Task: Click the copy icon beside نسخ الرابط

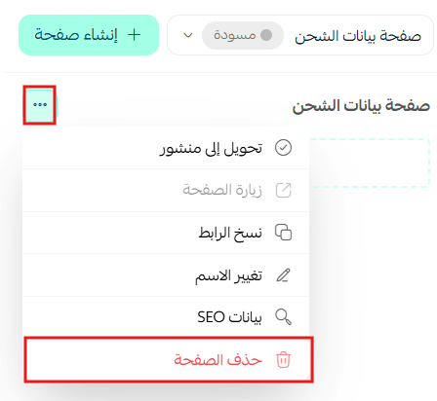Action: point(283,233)
